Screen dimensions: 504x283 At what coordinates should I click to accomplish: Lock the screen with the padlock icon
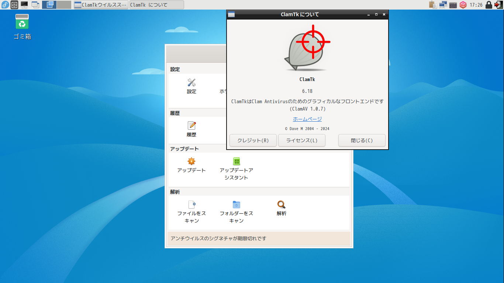(x=489, y=5)
